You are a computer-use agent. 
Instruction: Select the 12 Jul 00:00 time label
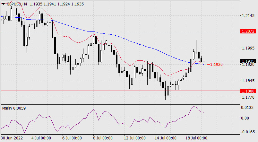135,138
